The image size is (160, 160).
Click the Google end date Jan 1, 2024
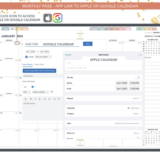pyautogui.click(x=45, y=52)
